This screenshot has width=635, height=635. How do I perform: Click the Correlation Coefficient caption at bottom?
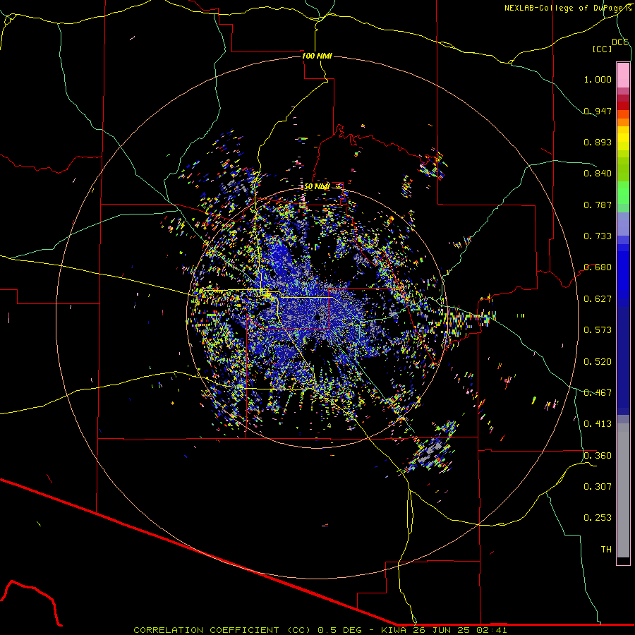point(320,630)
